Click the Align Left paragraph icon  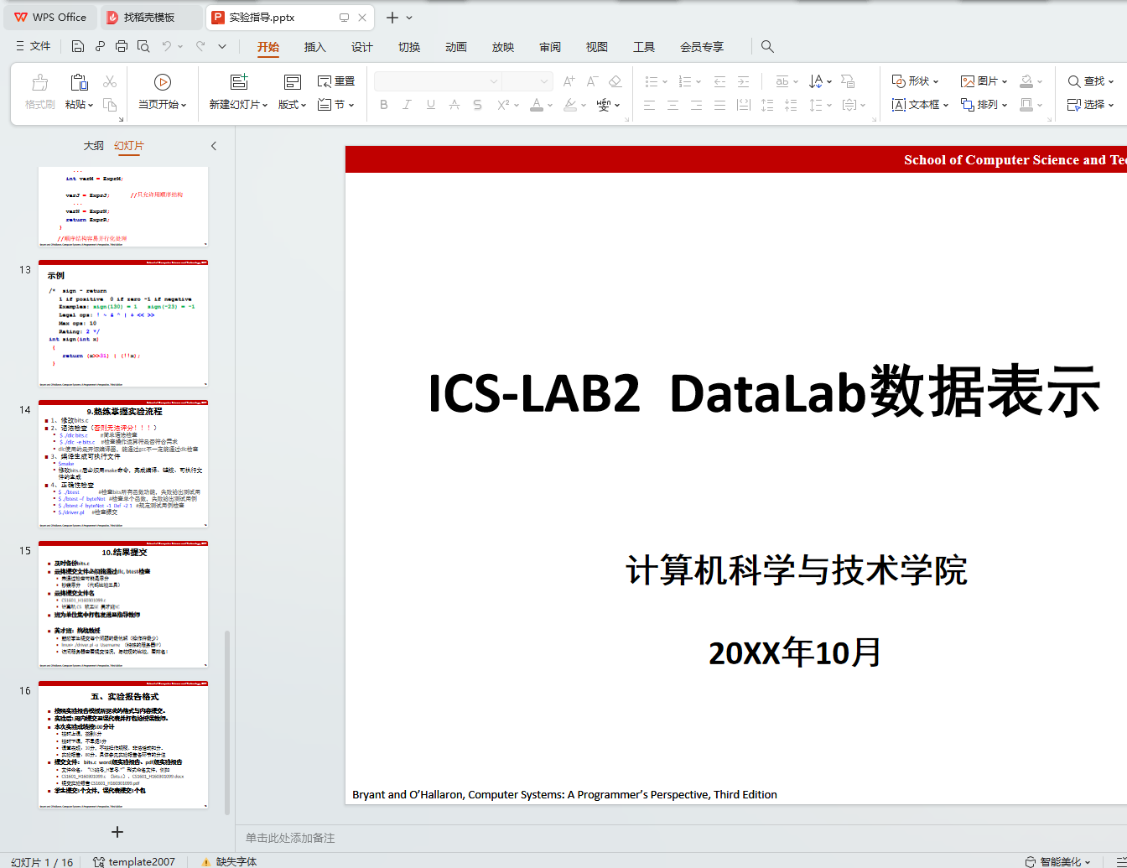649,105
